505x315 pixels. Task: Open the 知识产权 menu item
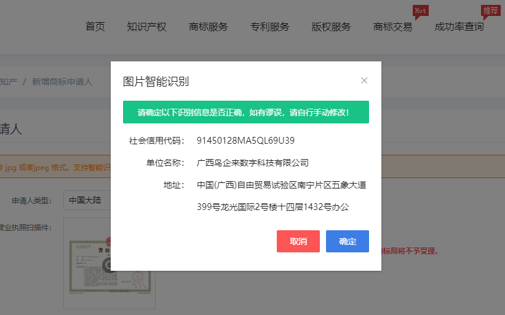146,26
